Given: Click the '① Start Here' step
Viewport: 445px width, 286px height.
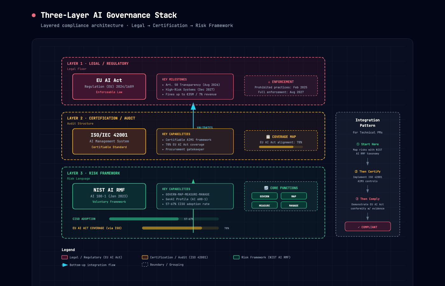Looking at the screenshot, I should [x=367, y=144].
